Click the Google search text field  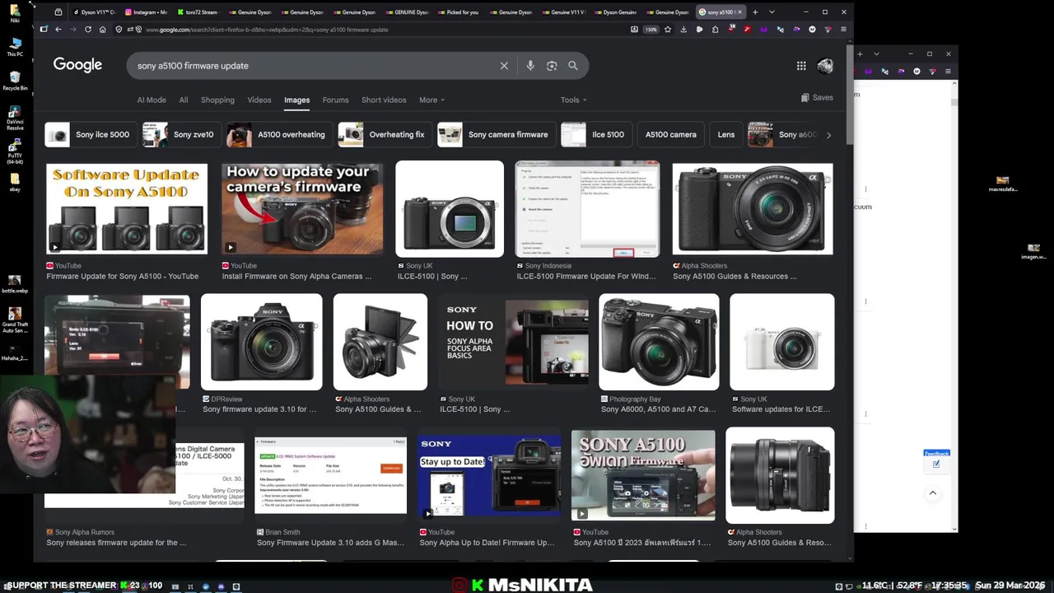pos(313,66)
